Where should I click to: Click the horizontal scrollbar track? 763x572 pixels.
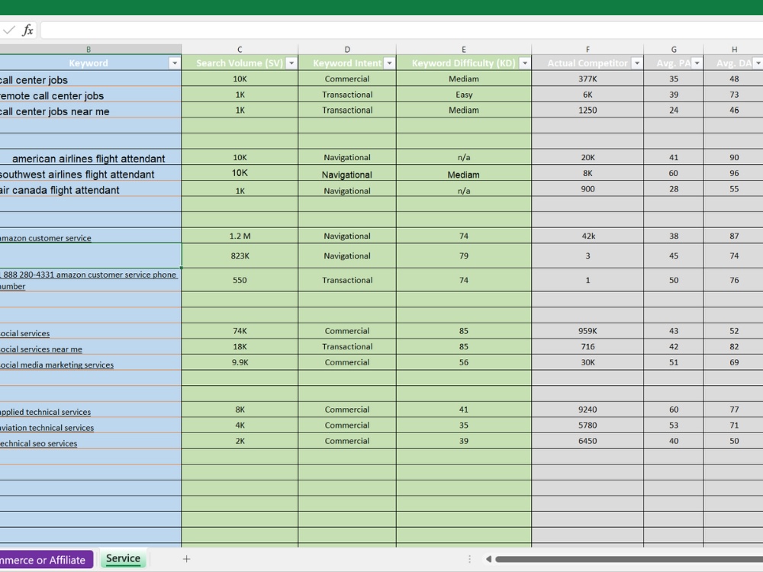coord(629,559)
